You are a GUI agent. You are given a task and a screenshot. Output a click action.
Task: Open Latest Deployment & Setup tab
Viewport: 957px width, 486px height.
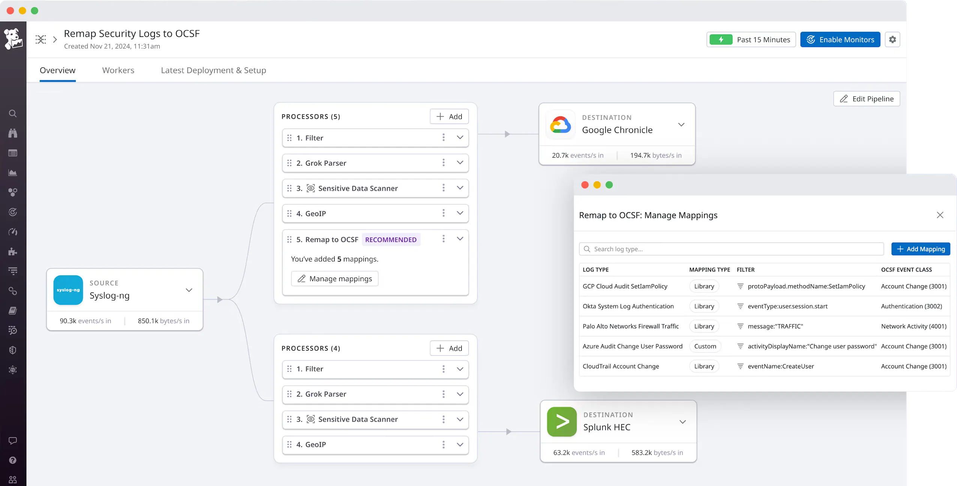click(213, 70)
